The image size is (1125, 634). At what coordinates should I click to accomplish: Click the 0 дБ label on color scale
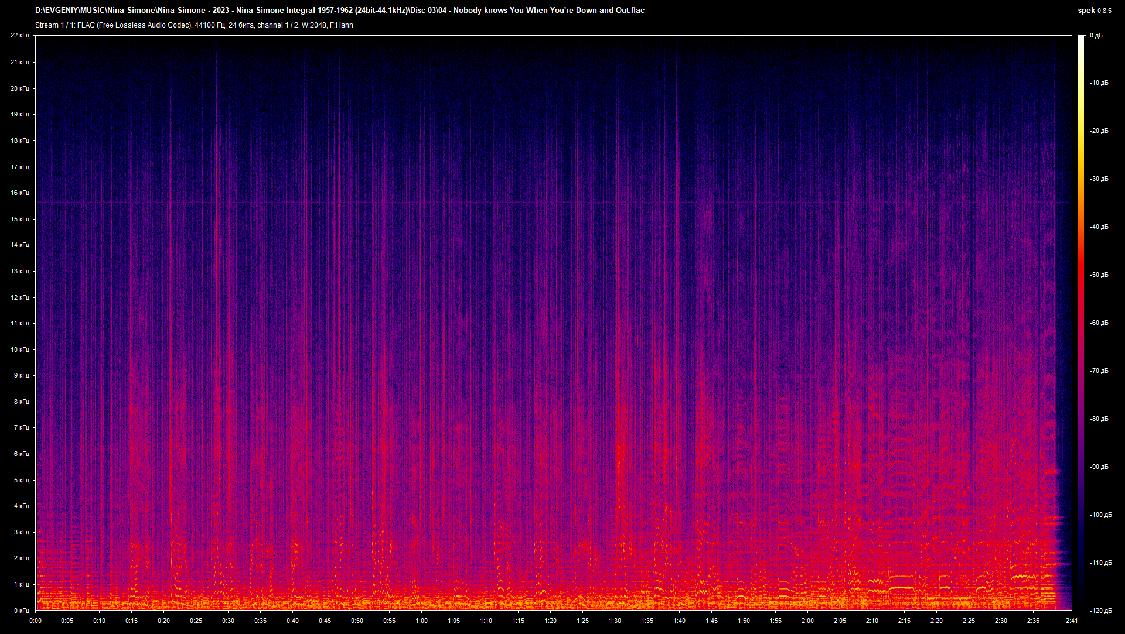click(1096, 36)
